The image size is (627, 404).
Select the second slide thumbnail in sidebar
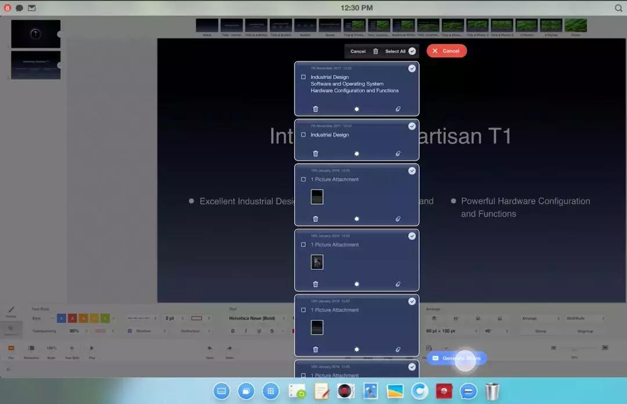[x=35, y=65]
